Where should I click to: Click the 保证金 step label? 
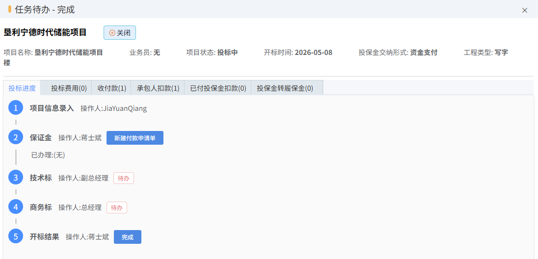click(x=40, y=138)
